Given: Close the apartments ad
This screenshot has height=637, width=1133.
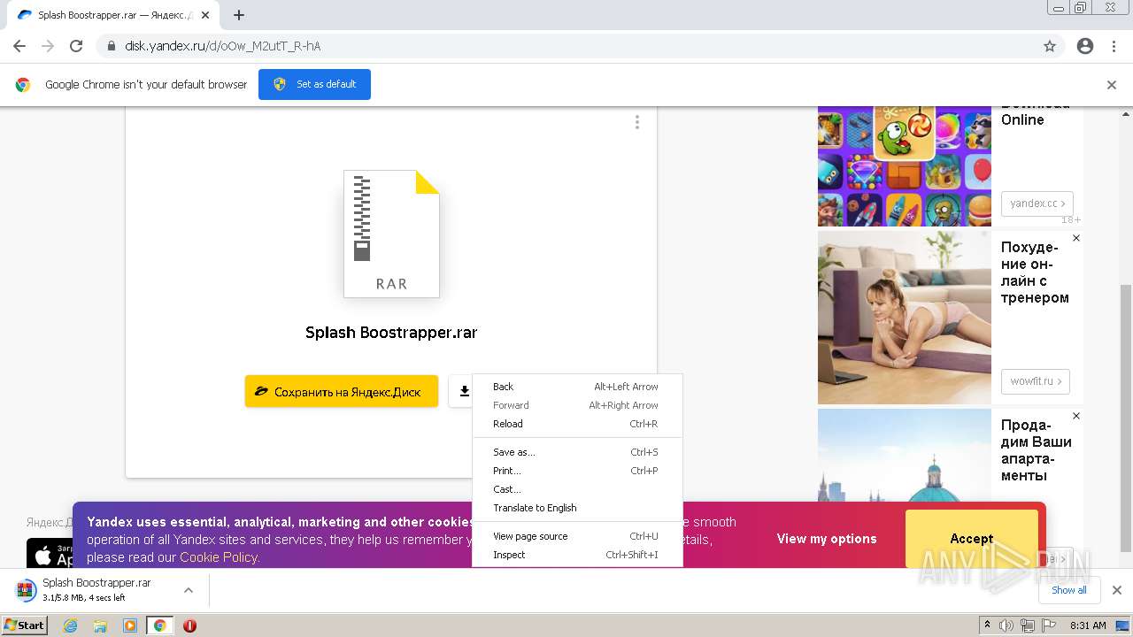Looking at the screenshot, I should [x=1076, y=416].
